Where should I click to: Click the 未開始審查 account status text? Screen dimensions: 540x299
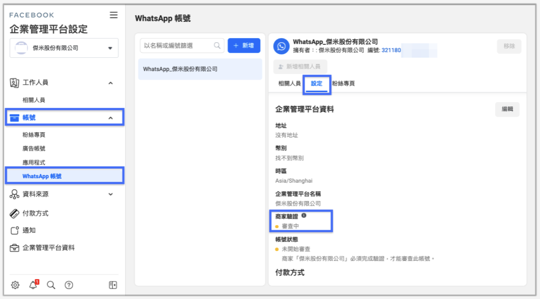pos(296,249)
